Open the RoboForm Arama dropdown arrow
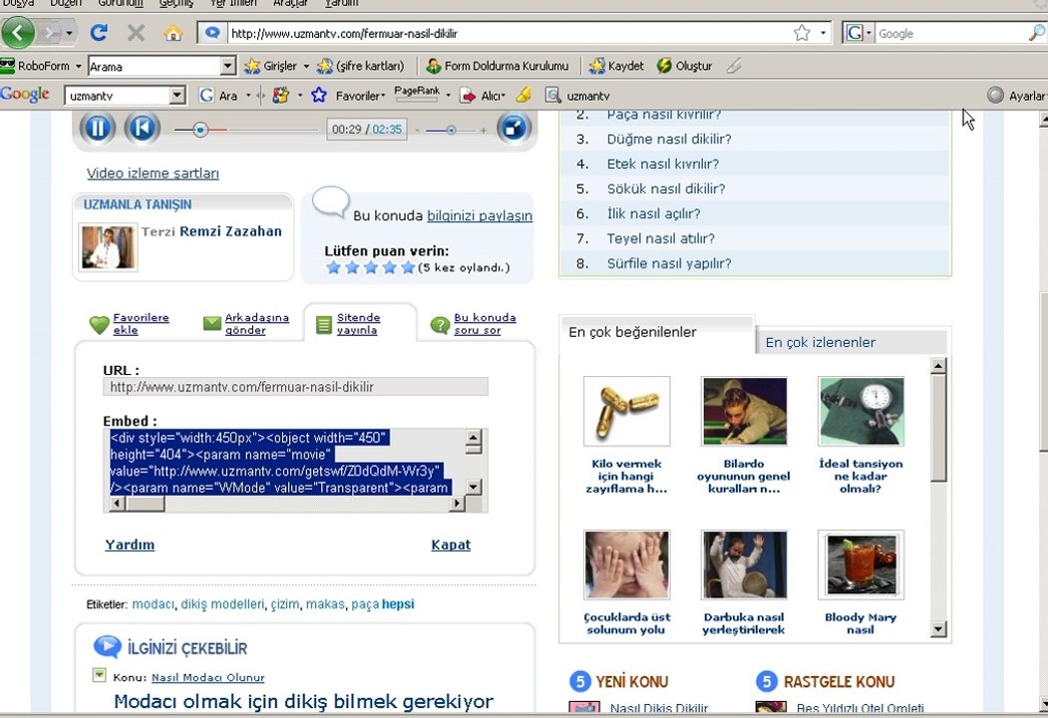 pos(228,66)
